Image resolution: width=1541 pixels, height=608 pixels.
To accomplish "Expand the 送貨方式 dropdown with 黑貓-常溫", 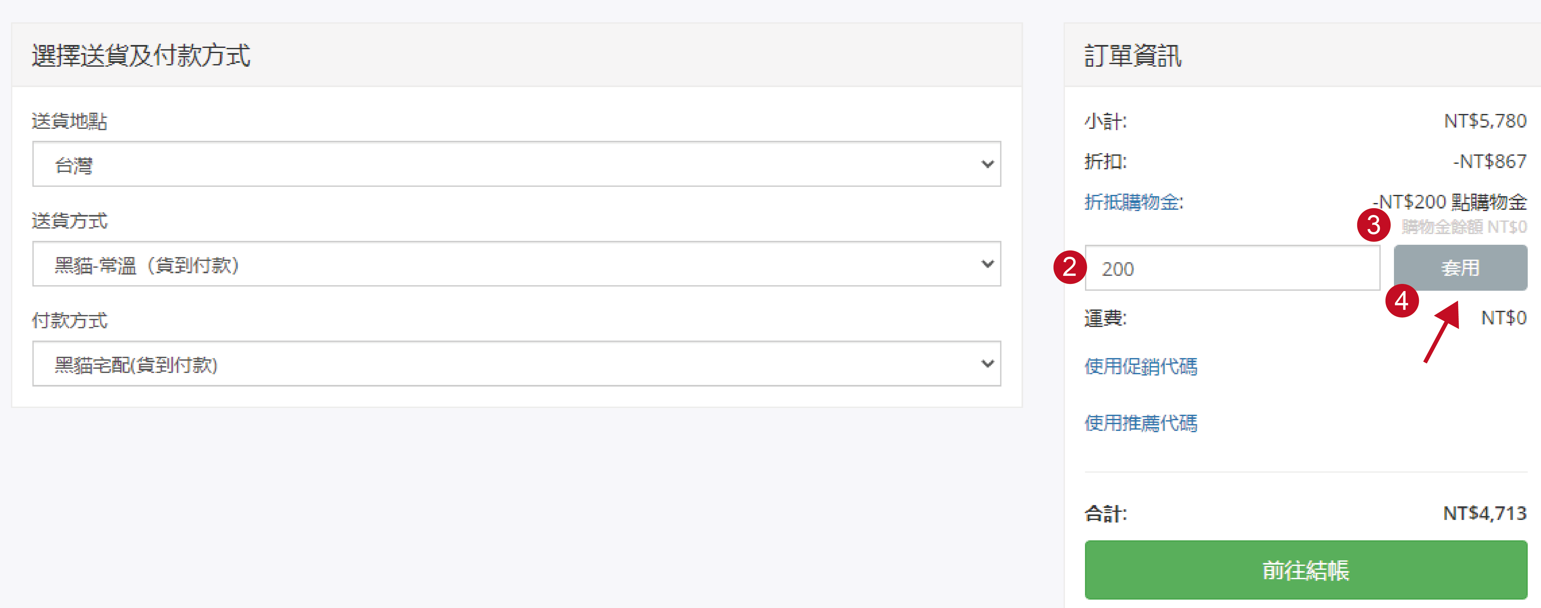I will (516, 264).
